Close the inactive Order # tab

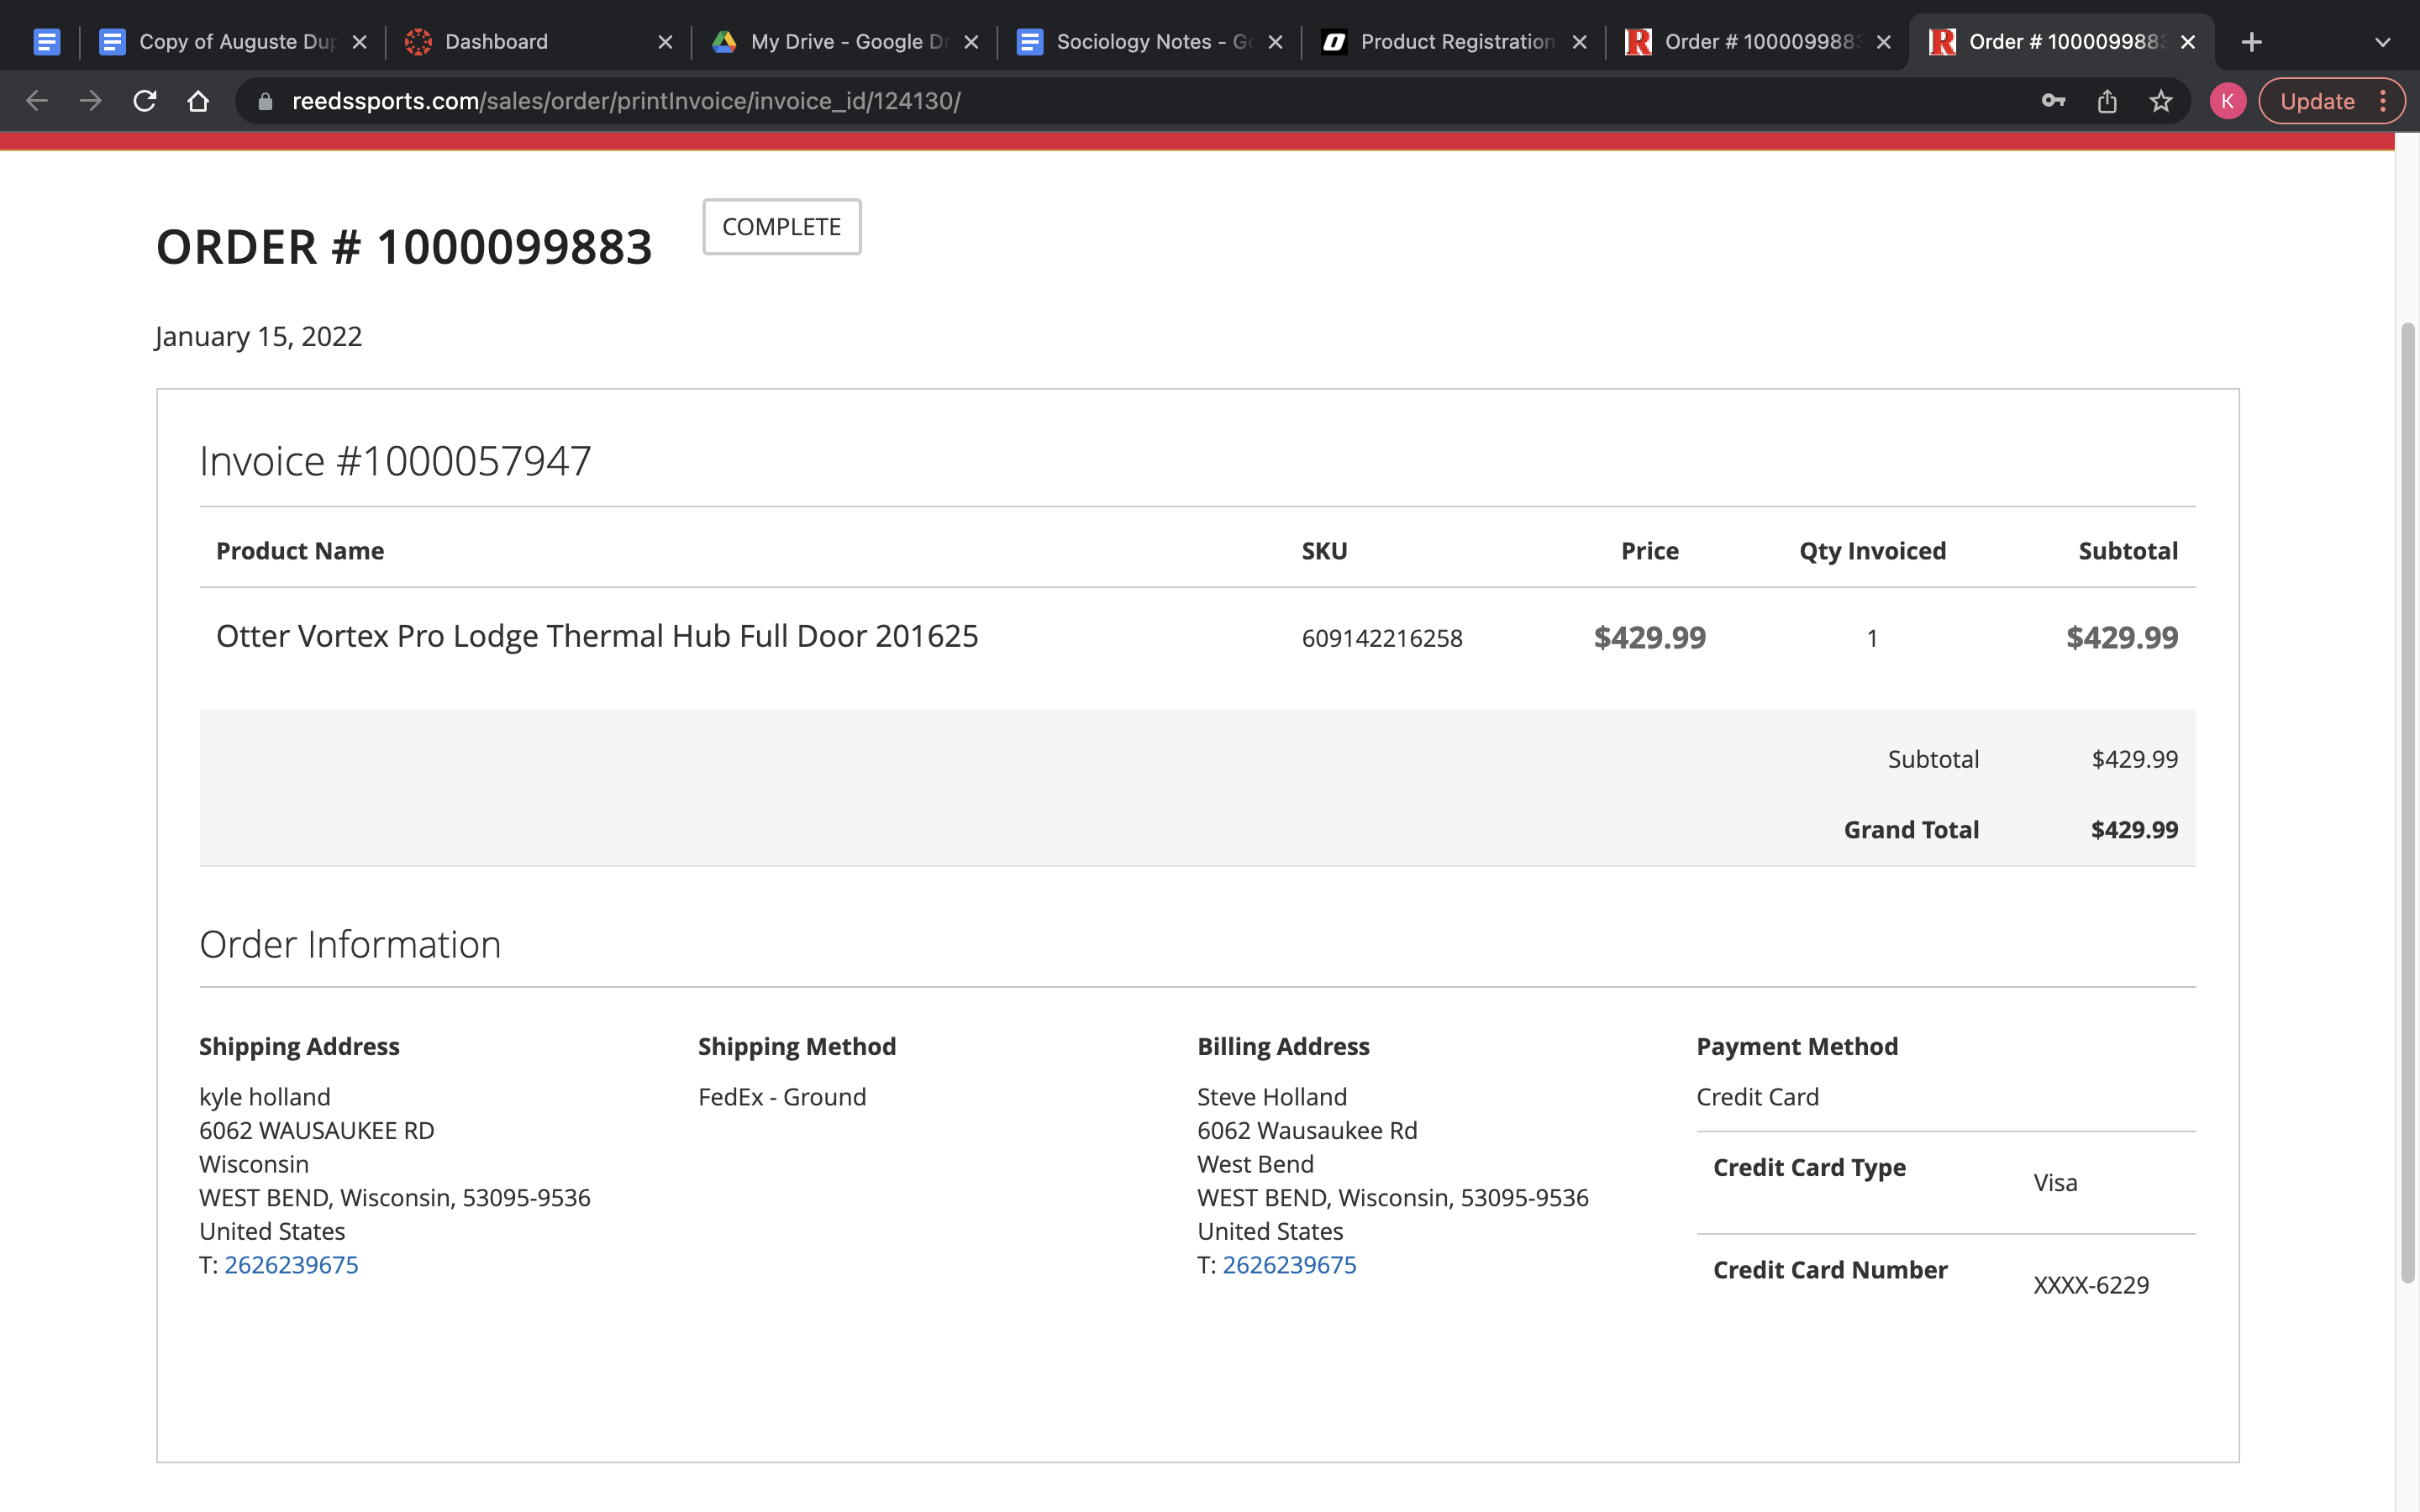(x=1883, y=42)
